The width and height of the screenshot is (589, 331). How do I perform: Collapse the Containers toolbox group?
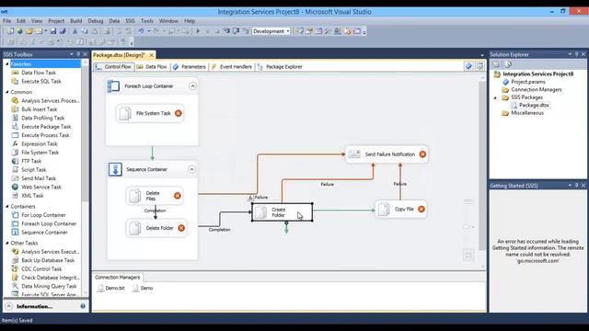[6, 206]
